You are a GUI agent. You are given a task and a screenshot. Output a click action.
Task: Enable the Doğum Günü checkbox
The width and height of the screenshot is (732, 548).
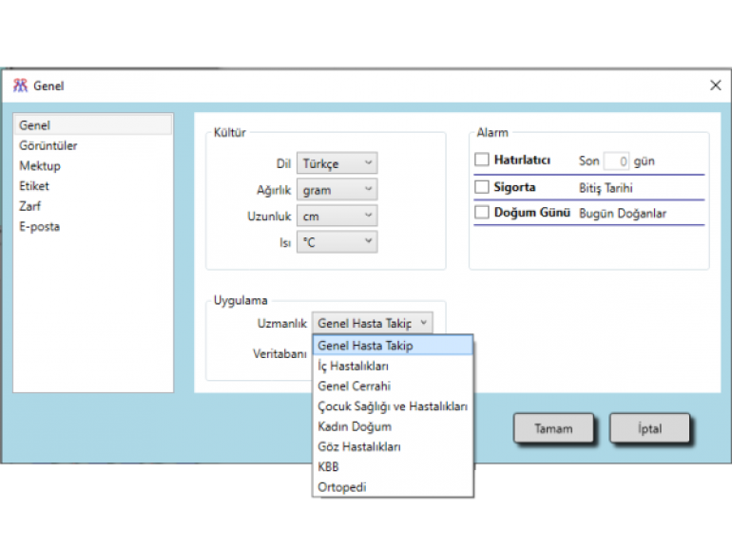coord(481,212)
